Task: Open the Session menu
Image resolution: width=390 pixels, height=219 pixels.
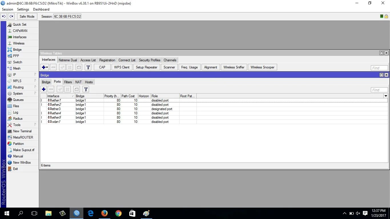Action: tap(8, 9)
